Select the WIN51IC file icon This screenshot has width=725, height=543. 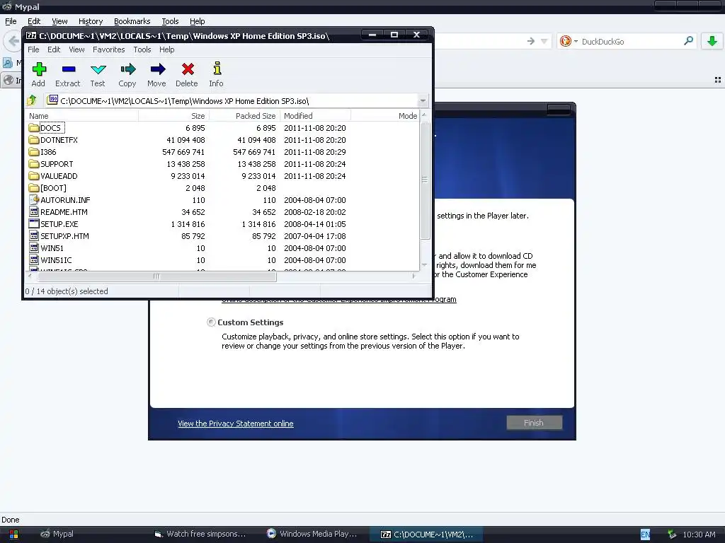[x=34, y=259]
